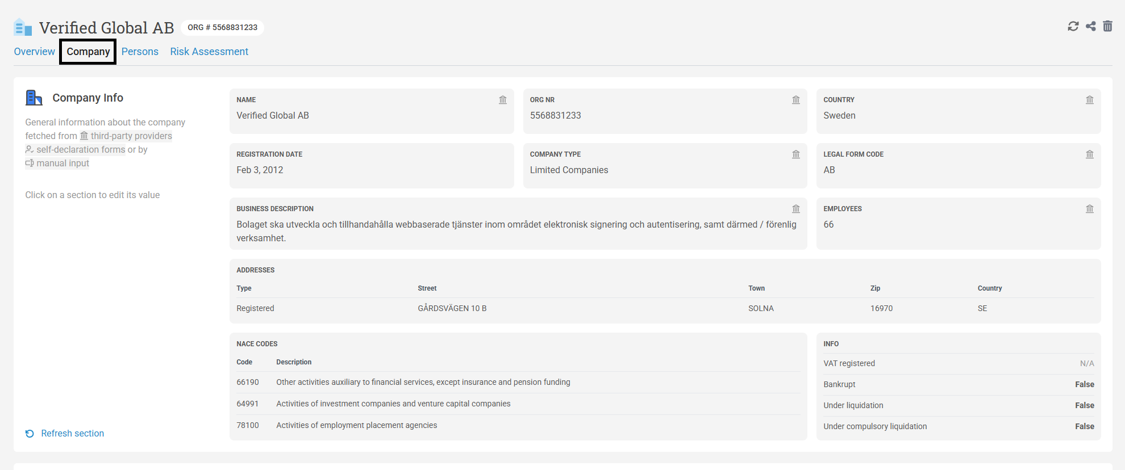This screenshot has height=470, width=1125.
Task: Click NACE code 64991
Action: pos(248,404)
